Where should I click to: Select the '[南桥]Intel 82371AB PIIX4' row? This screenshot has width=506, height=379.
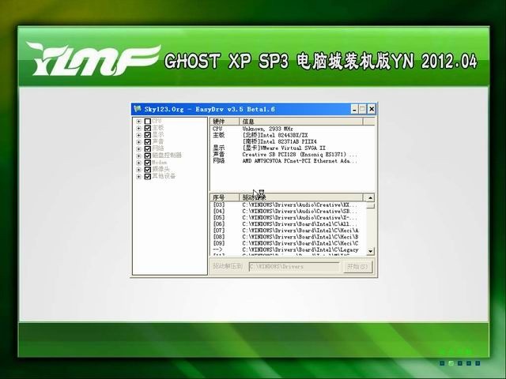click(x=292, y=141)
